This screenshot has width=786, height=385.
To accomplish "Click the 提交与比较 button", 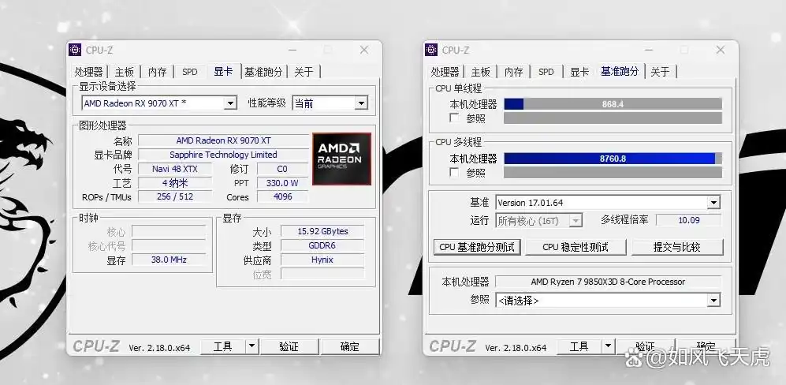I will (x=676, y=247).
